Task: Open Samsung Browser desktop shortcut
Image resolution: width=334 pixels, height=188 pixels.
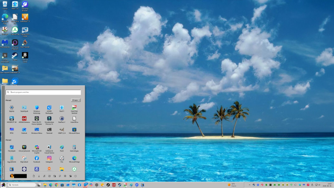Action: 25,6
